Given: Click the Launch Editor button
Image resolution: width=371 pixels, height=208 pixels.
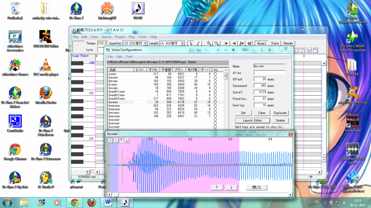Looking at the screenshot, I should [x=252, y=120].
